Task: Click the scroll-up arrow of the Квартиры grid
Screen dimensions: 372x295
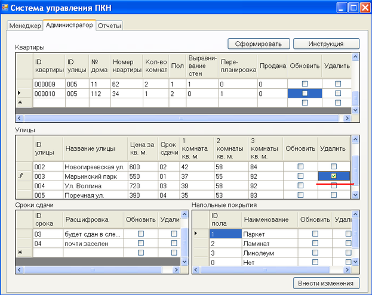Action: pos(356,57)
